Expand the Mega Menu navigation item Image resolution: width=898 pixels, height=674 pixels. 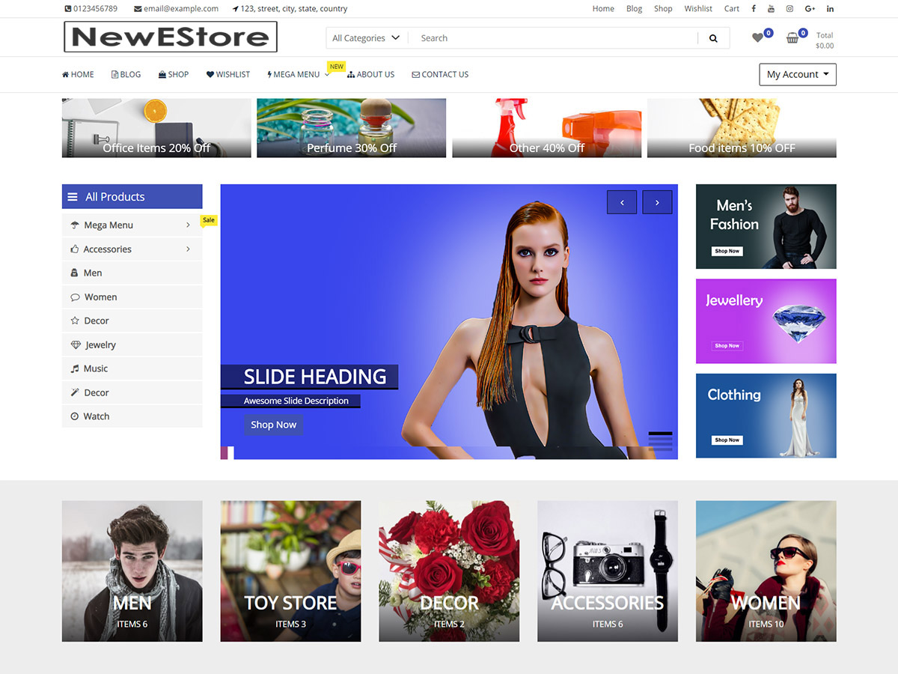298,75
